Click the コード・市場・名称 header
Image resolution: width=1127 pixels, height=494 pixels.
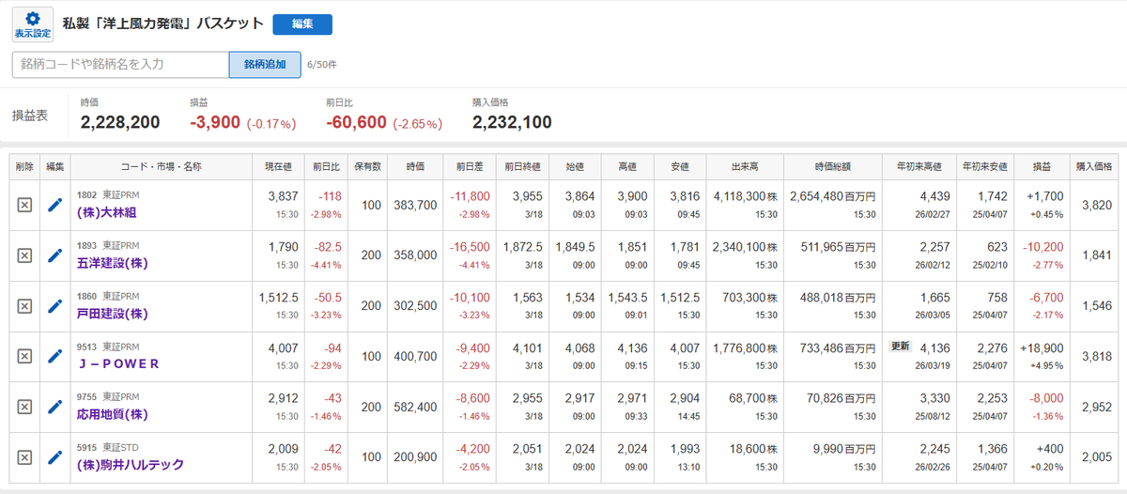pos(162,167)
